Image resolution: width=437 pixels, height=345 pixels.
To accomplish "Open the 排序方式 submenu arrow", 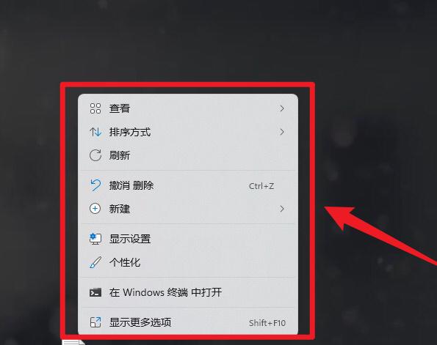I will coord(282,132).
